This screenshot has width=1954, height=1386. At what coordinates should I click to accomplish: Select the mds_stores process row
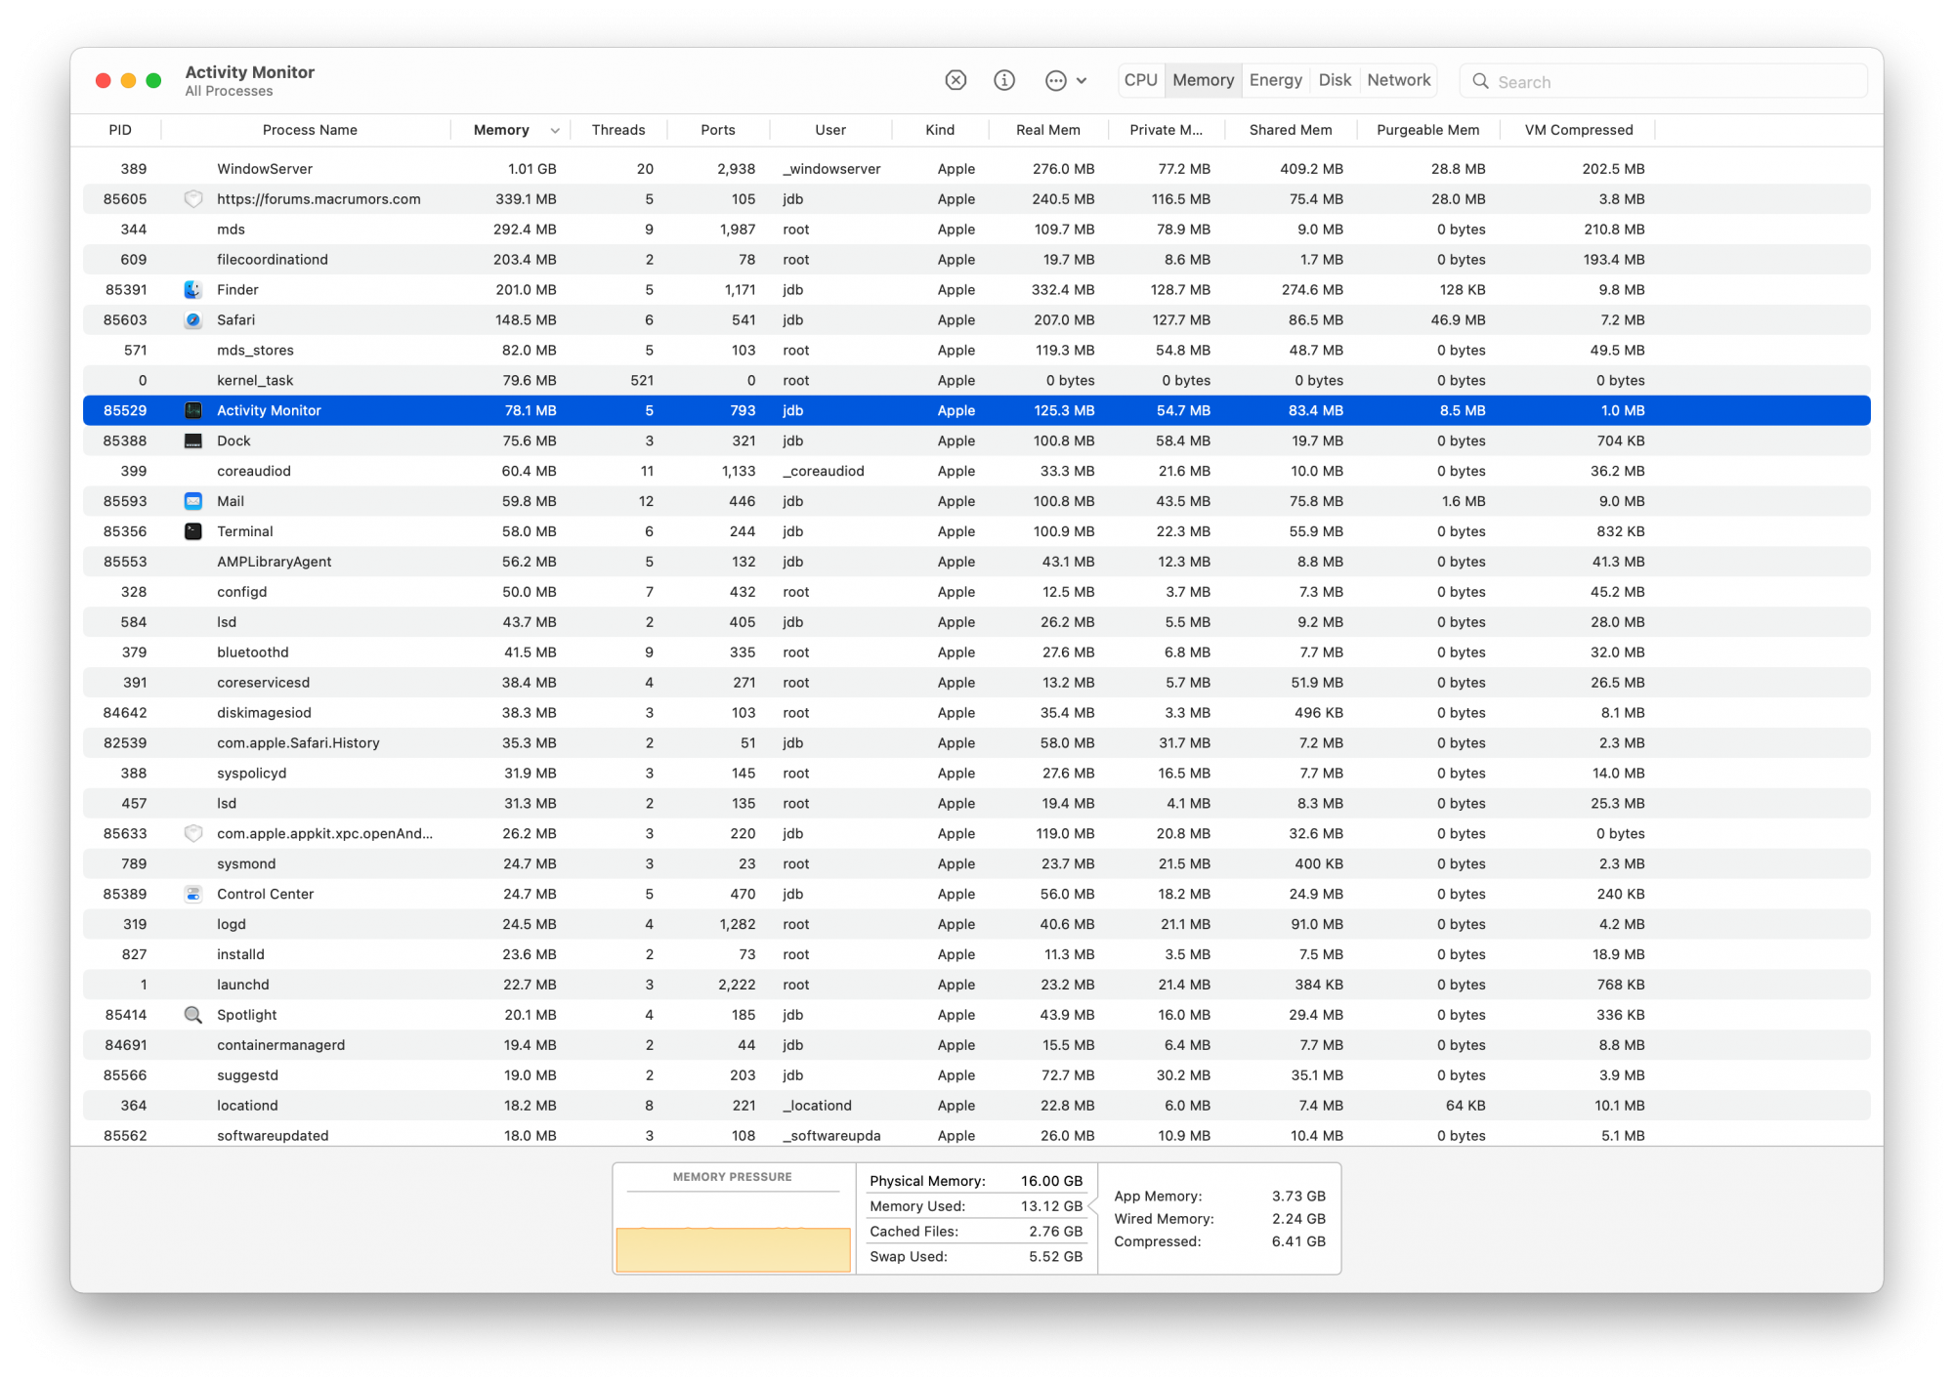977,350
